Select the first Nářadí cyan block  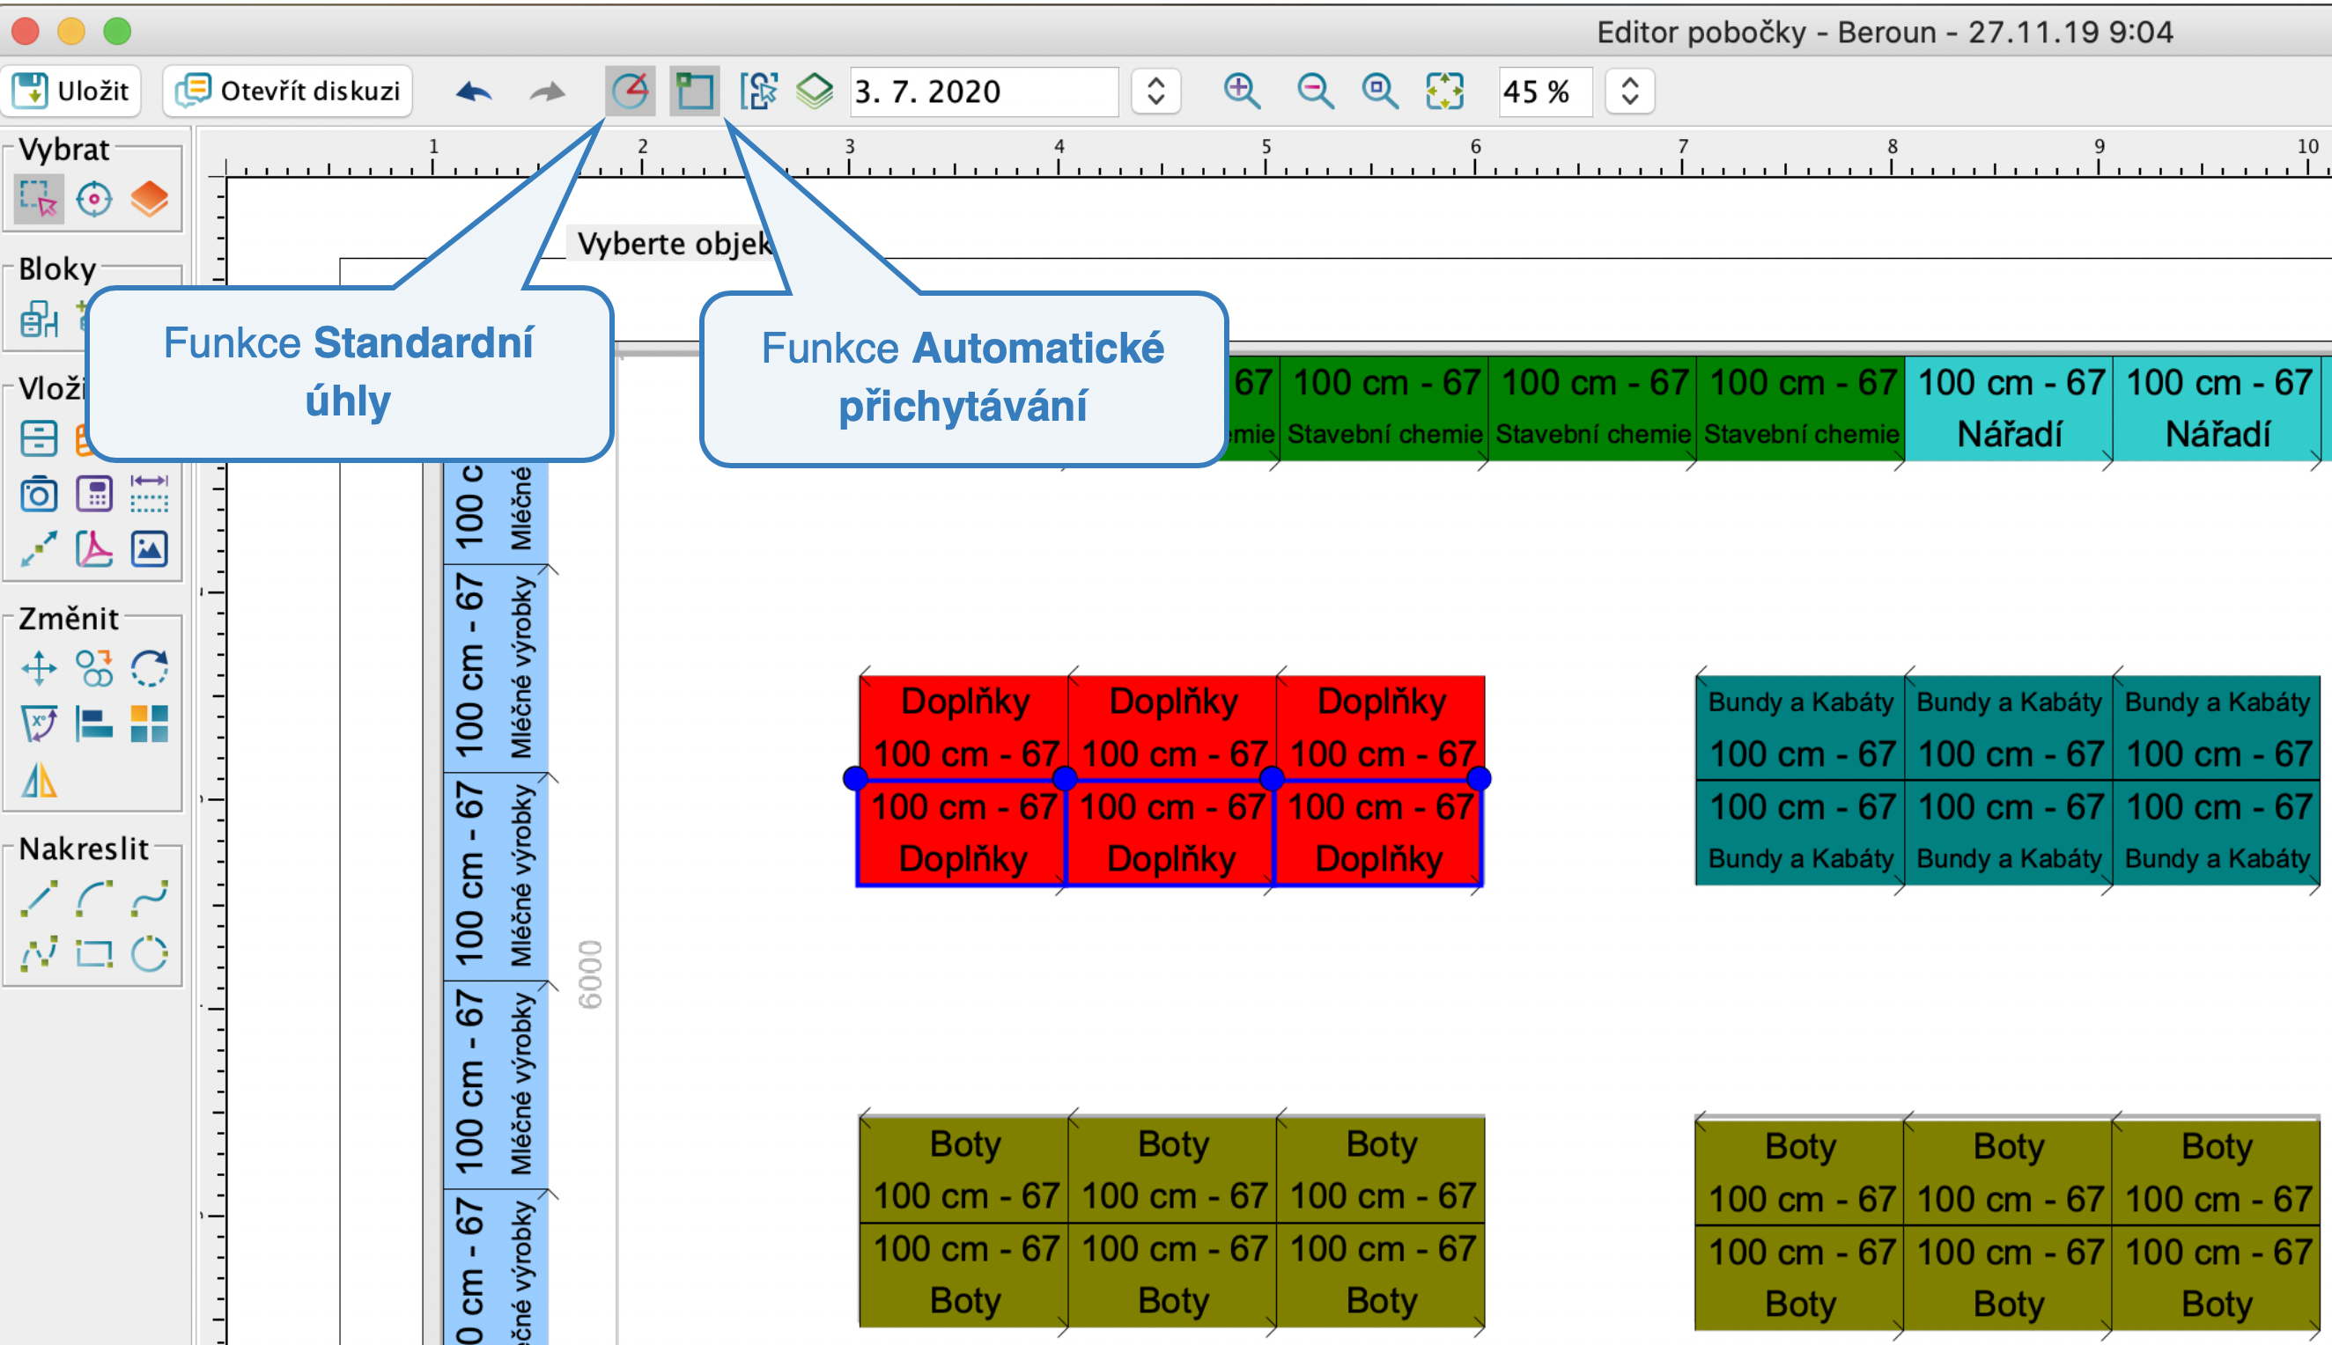pyautogui.click(x=2010, y=408)
